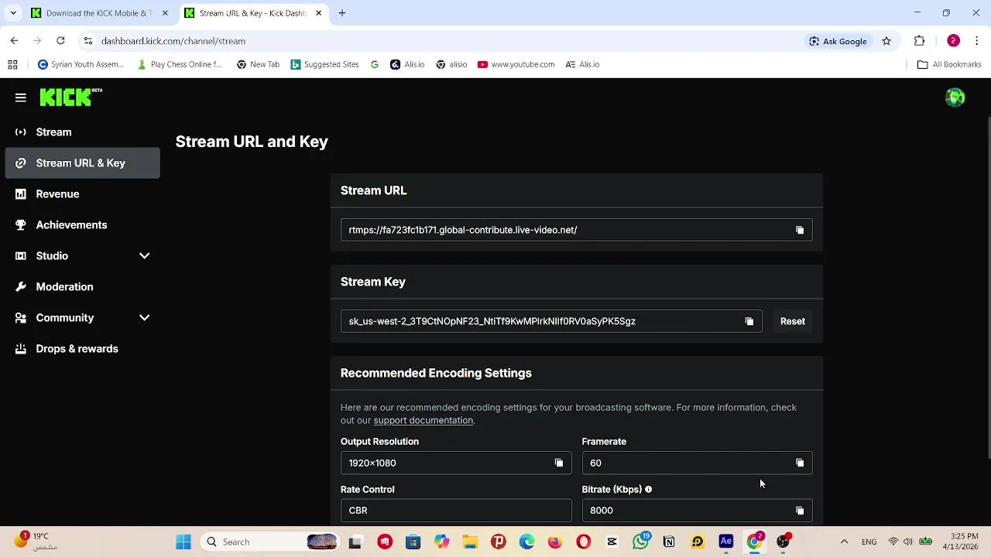This screenshot has height=557, width=991.
Task: Open Windows Start menu
Action: pos(183,542)
